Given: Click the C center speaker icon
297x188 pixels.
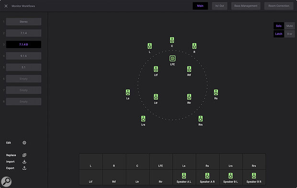Looking at the screenshot, I should pos(172,40).
